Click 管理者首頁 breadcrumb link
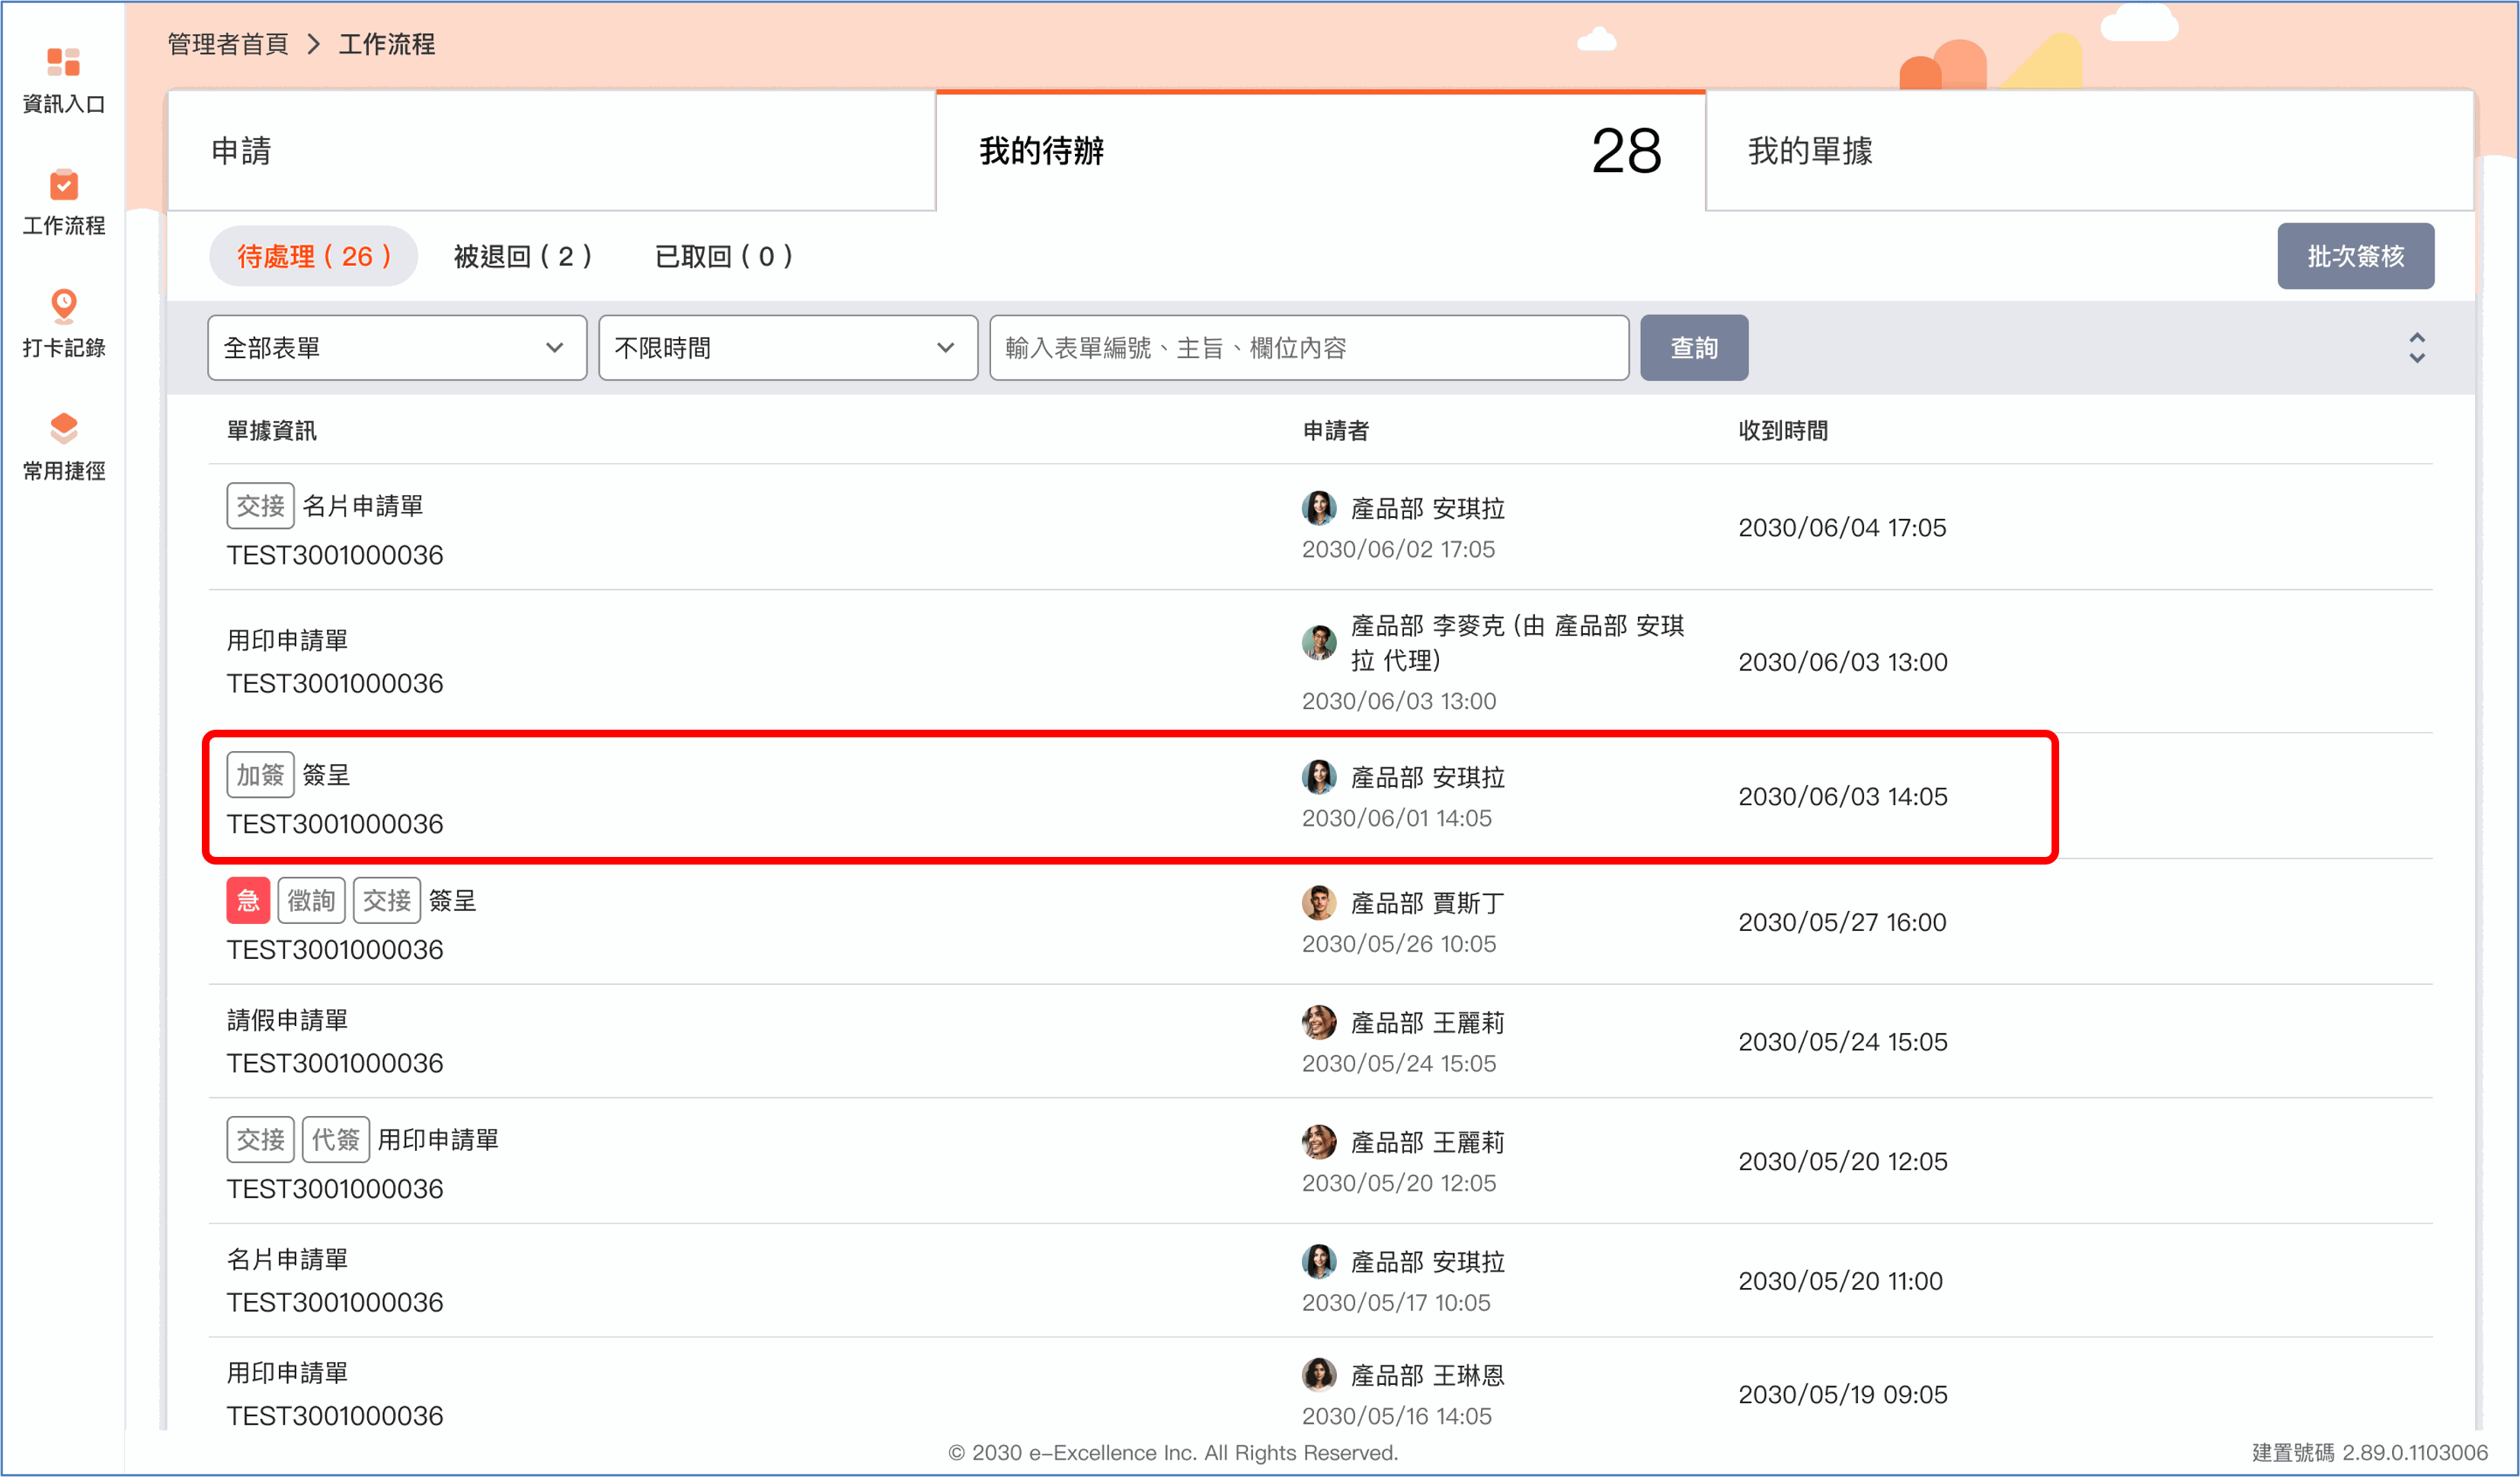 pyautogui.click(x=228, y=44)
